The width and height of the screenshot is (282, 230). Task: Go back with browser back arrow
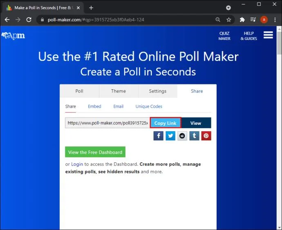click(x=7, y=20)
